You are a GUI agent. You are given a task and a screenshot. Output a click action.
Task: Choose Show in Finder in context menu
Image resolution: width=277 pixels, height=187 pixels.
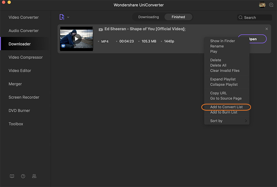click(223, 41)
